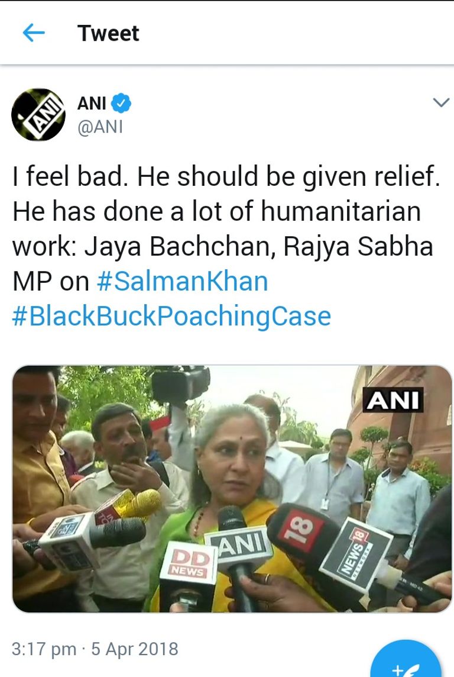Open the floating compose tweet button
The height and width of the screenshot is (677, 454).
point(406,660)
